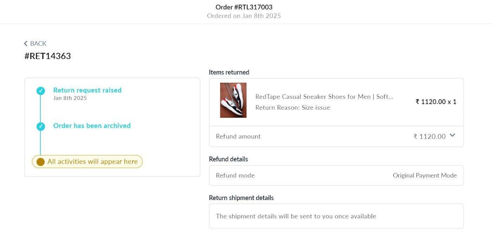Click the ₹ 1120.00 x 1 item price
The height and width of the screenshot is (237, 493).
(x=436, y=102)
